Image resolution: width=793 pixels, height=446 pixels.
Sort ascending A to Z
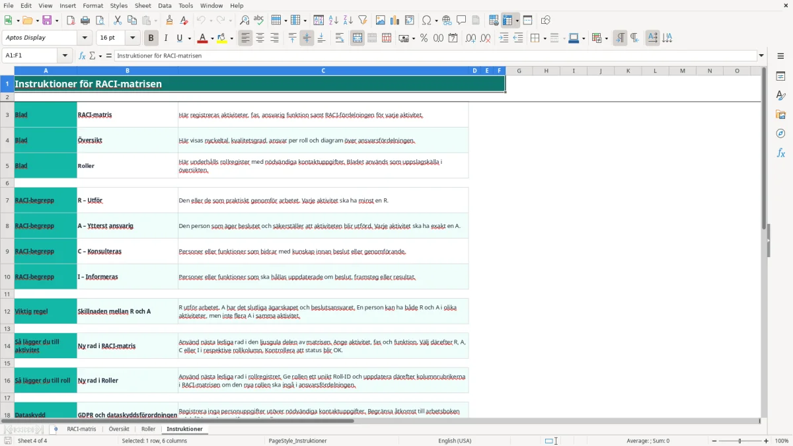(x=333, y=20)
